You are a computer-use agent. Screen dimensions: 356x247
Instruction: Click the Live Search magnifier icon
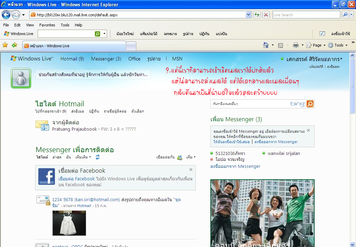pos(345,15)
